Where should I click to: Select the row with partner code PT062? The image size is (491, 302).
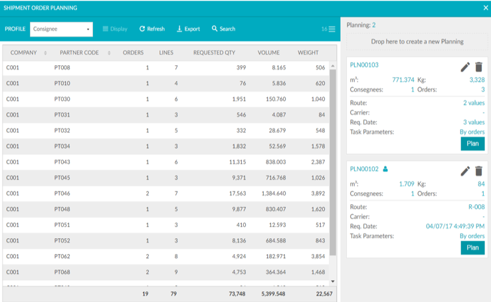166,256
